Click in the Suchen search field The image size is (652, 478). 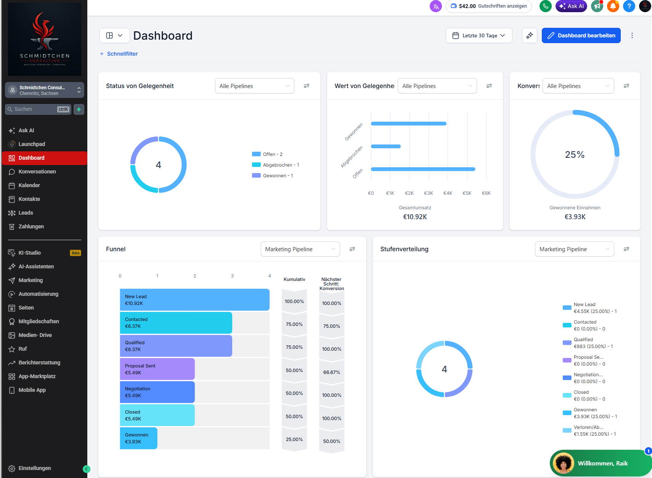[x=38, y=109]
